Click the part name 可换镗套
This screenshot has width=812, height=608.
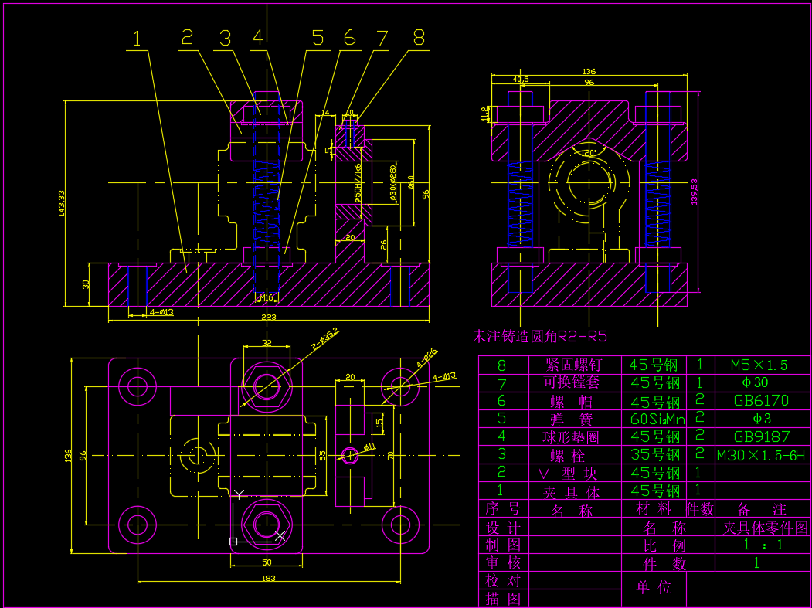pos(572,382)
